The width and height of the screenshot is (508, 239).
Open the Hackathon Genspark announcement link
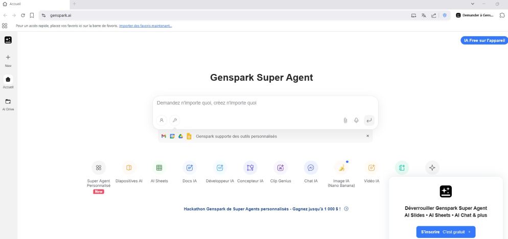pyautogui.click(x=262, y=209)
